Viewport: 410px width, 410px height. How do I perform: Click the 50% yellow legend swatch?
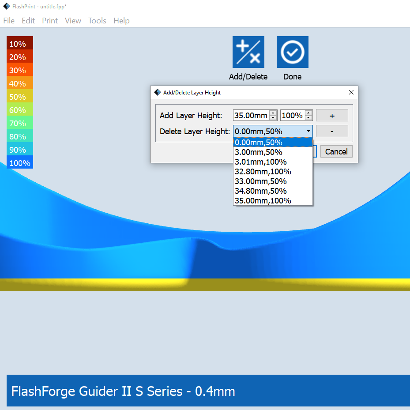click(x=19, y=96)
